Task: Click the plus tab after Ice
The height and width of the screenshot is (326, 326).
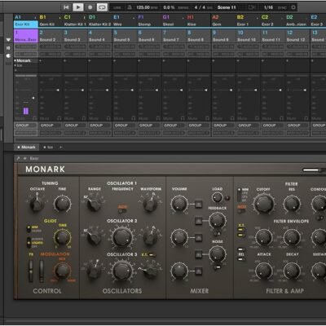Action: click(60, 147)
